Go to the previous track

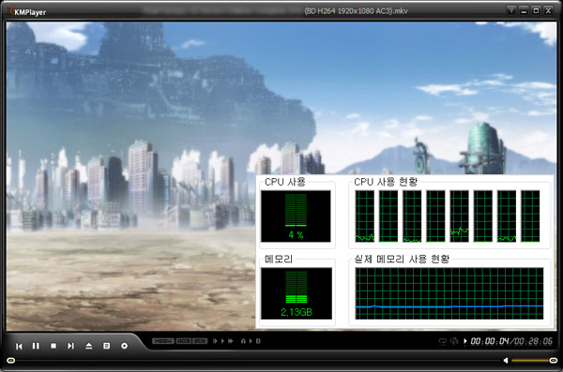(x=19, y=346)
